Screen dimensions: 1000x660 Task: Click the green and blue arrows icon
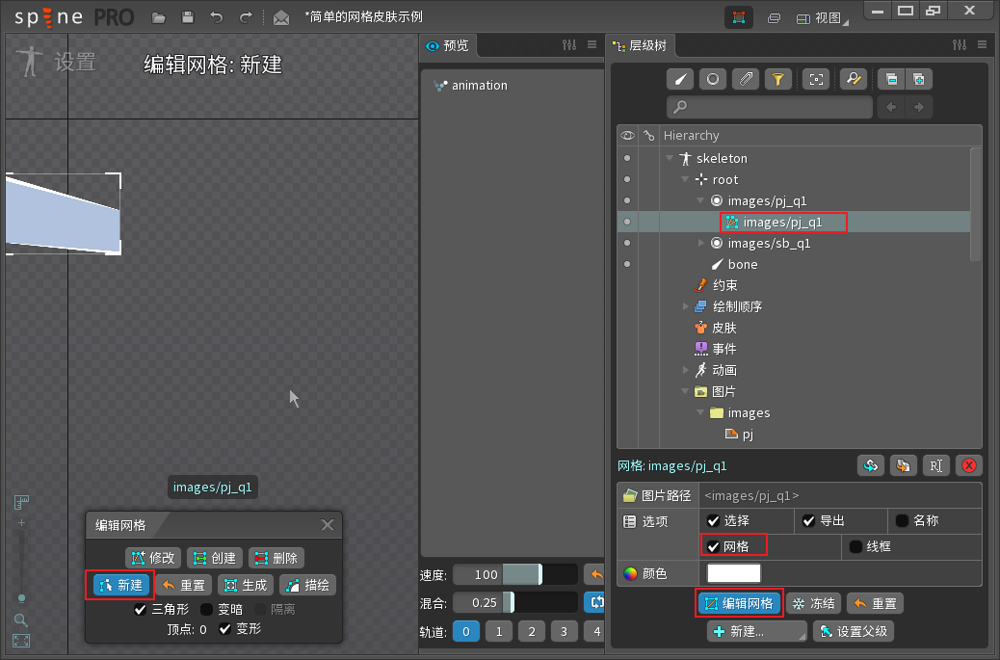click(871, 465)
